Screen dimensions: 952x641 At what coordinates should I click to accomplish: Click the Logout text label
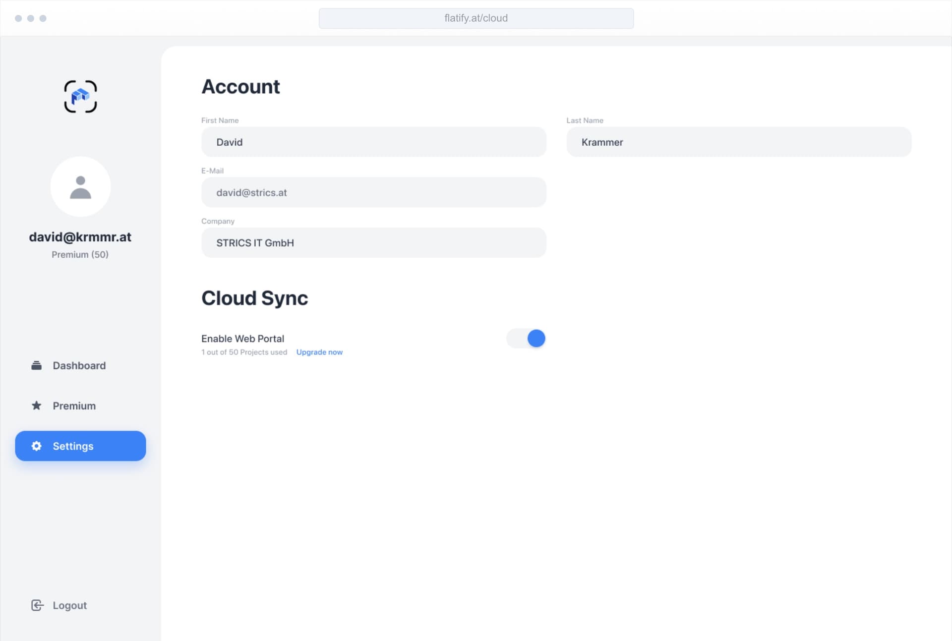(69, 605)
